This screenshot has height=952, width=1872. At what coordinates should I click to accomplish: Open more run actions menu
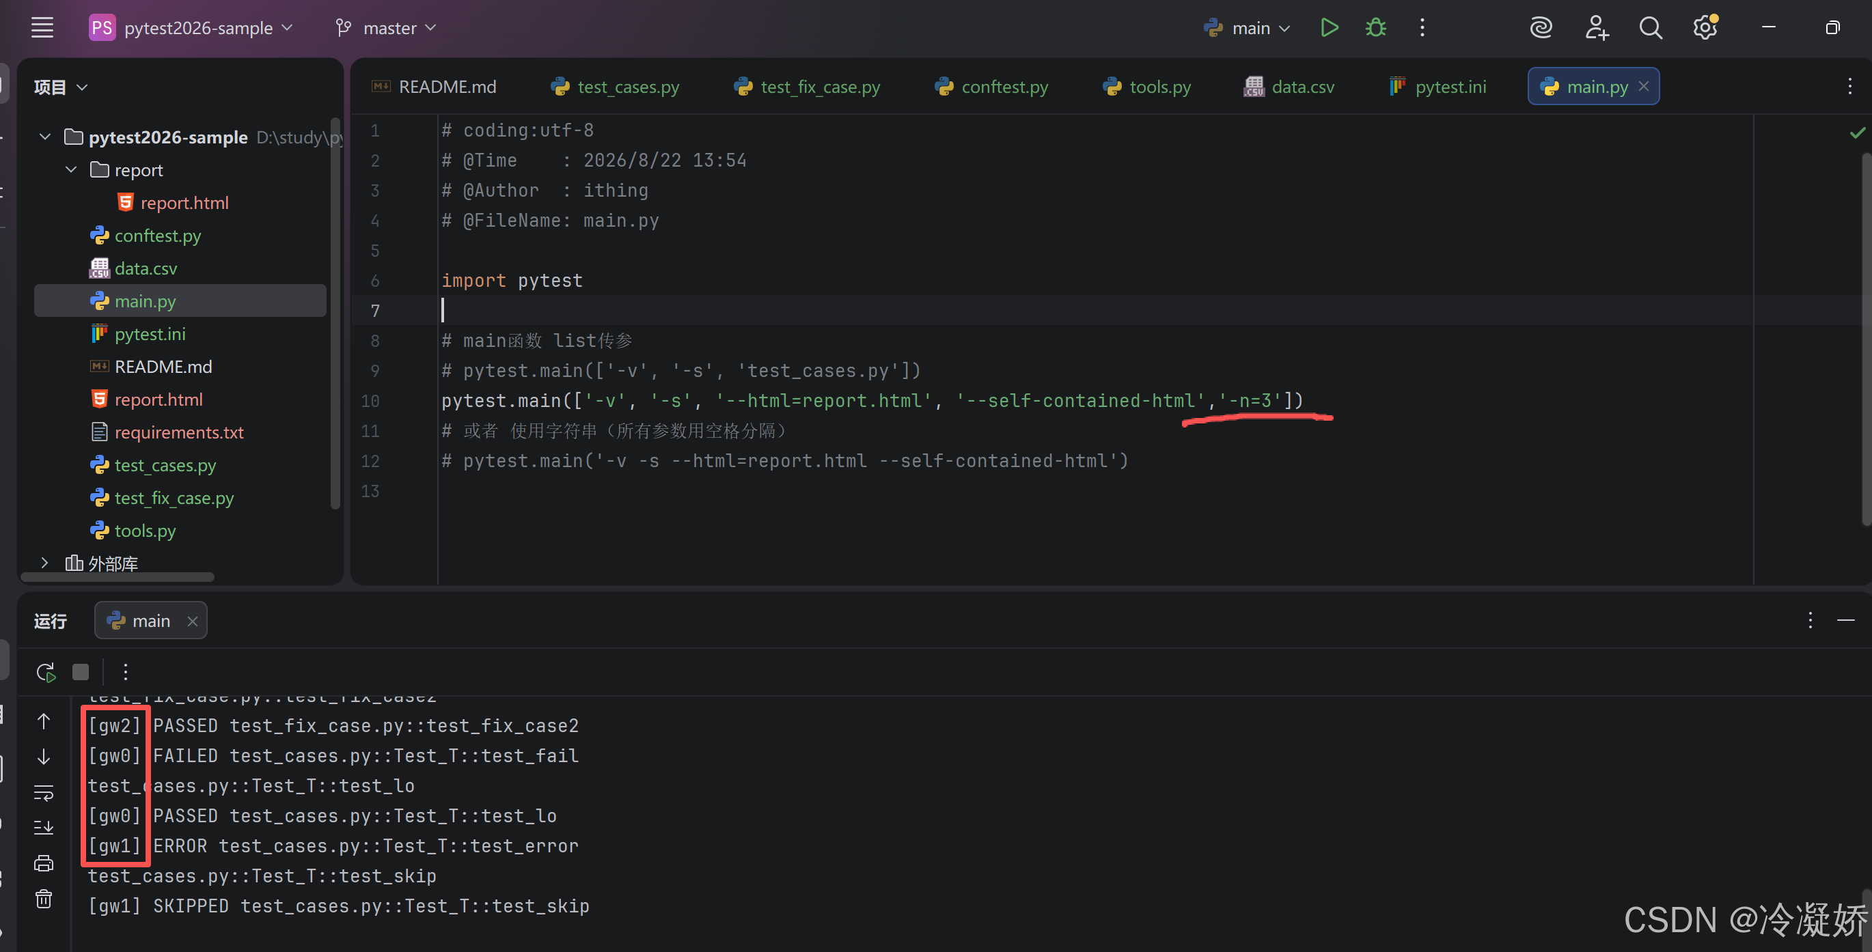click(1422, 27)
